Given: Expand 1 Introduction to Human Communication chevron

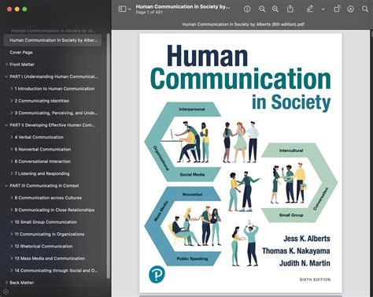Looking at the screenshot, I should (x=12, y=89).
